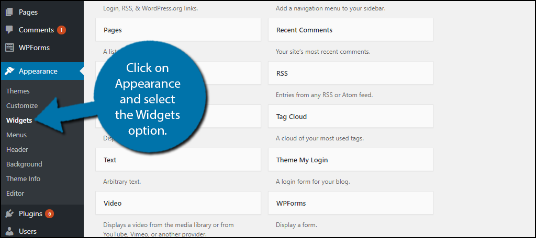Expand the Text widget

click(178, 160)
